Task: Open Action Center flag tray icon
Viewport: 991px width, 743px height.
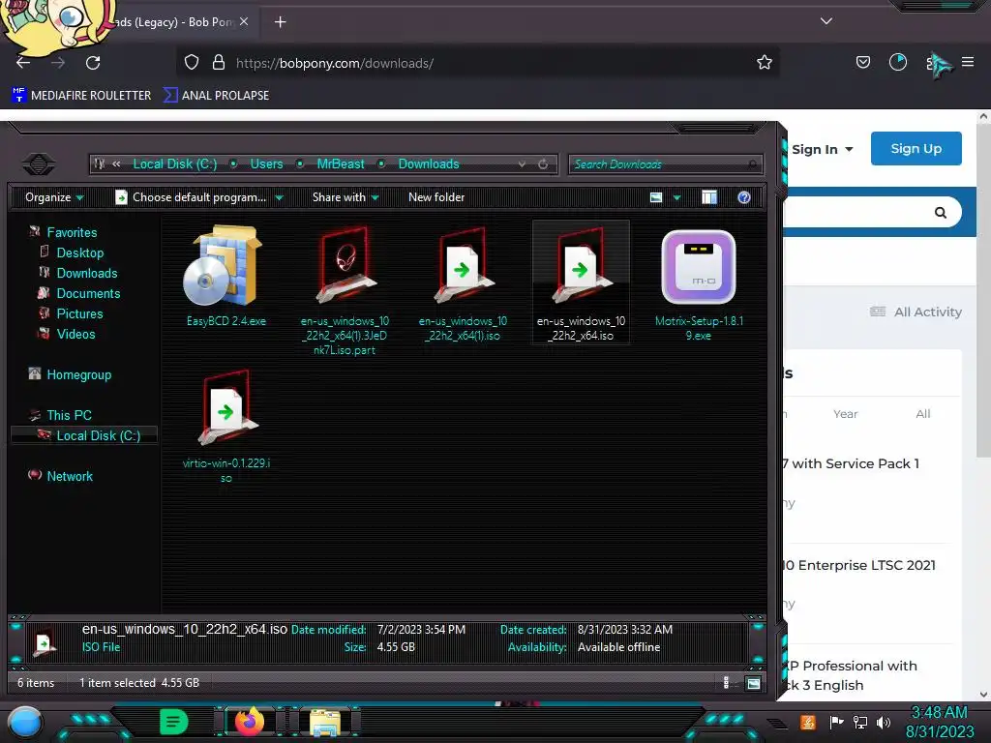Action: (x=836, y=722)
